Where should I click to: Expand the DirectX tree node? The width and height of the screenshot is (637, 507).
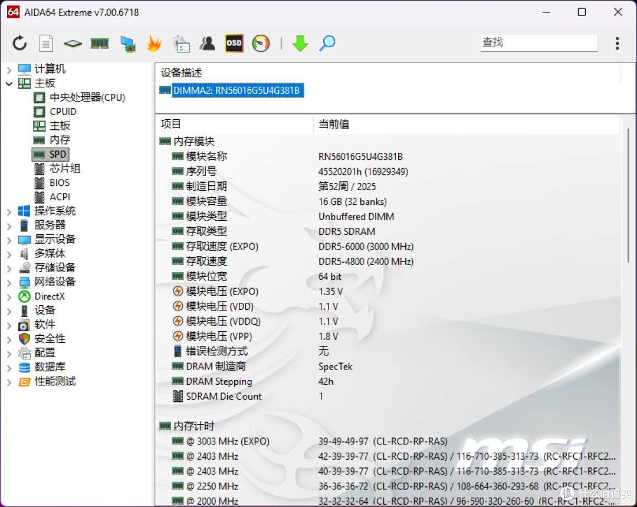[x=9, y=297]
